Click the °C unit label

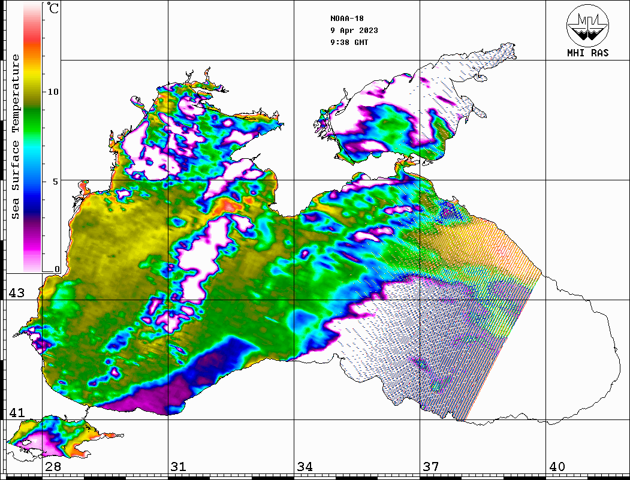[x=53, y=8]
